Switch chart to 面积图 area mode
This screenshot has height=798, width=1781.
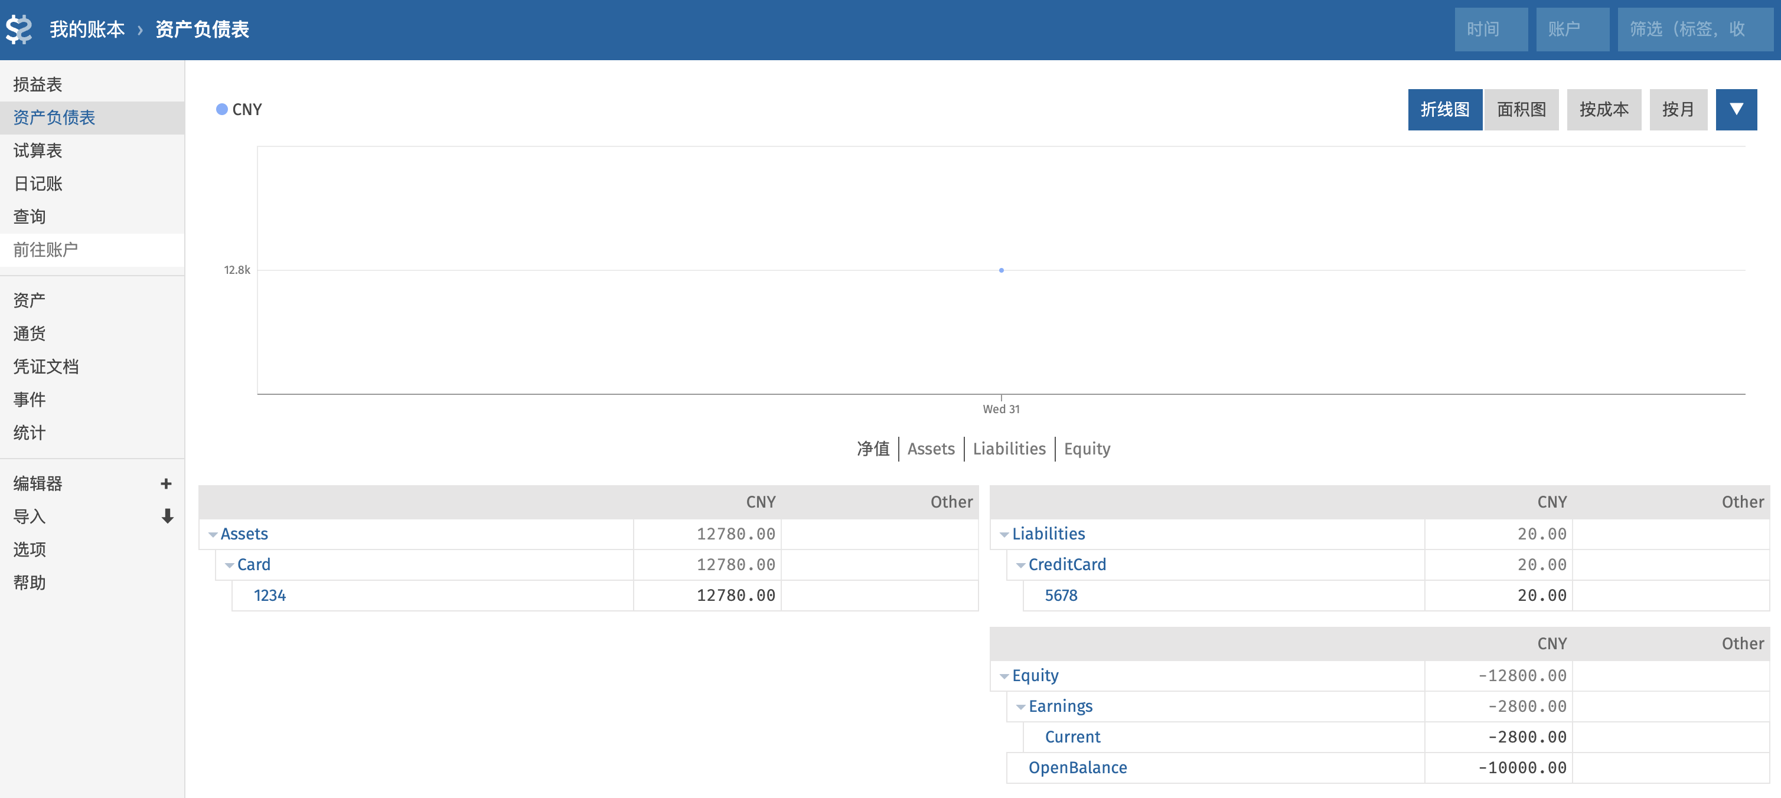(x=1522, y=109)
